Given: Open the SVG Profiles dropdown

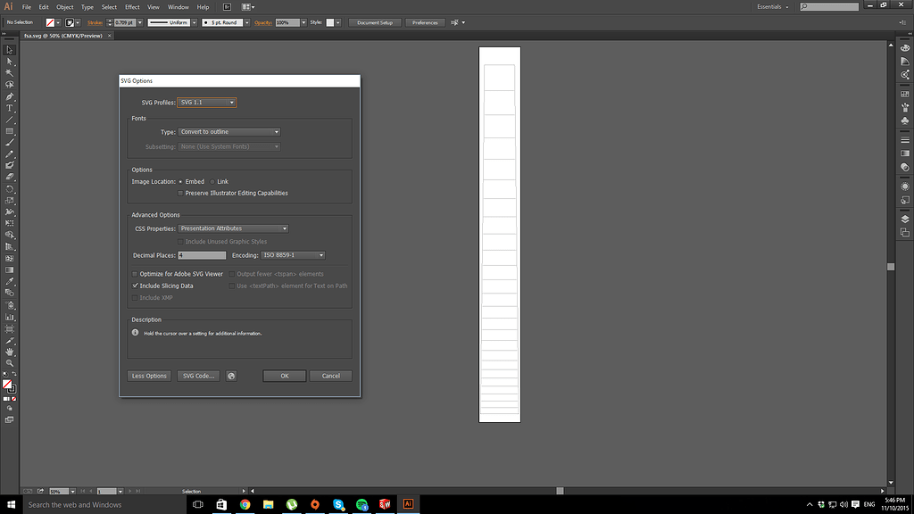Looking at the screenshot, I should pos(205,103).
